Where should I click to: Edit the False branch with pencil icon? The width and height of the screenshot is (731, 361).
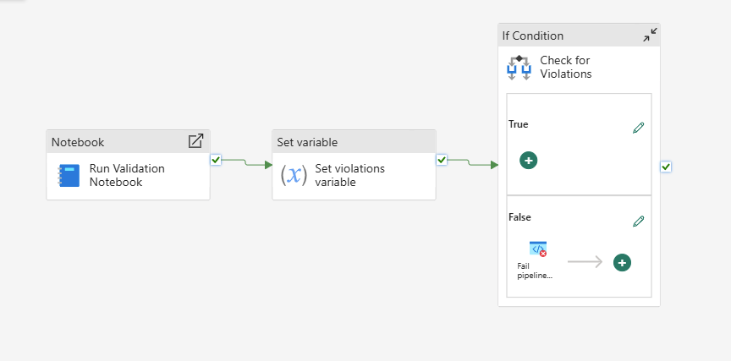pyautogui.click(x=639, y=222)
